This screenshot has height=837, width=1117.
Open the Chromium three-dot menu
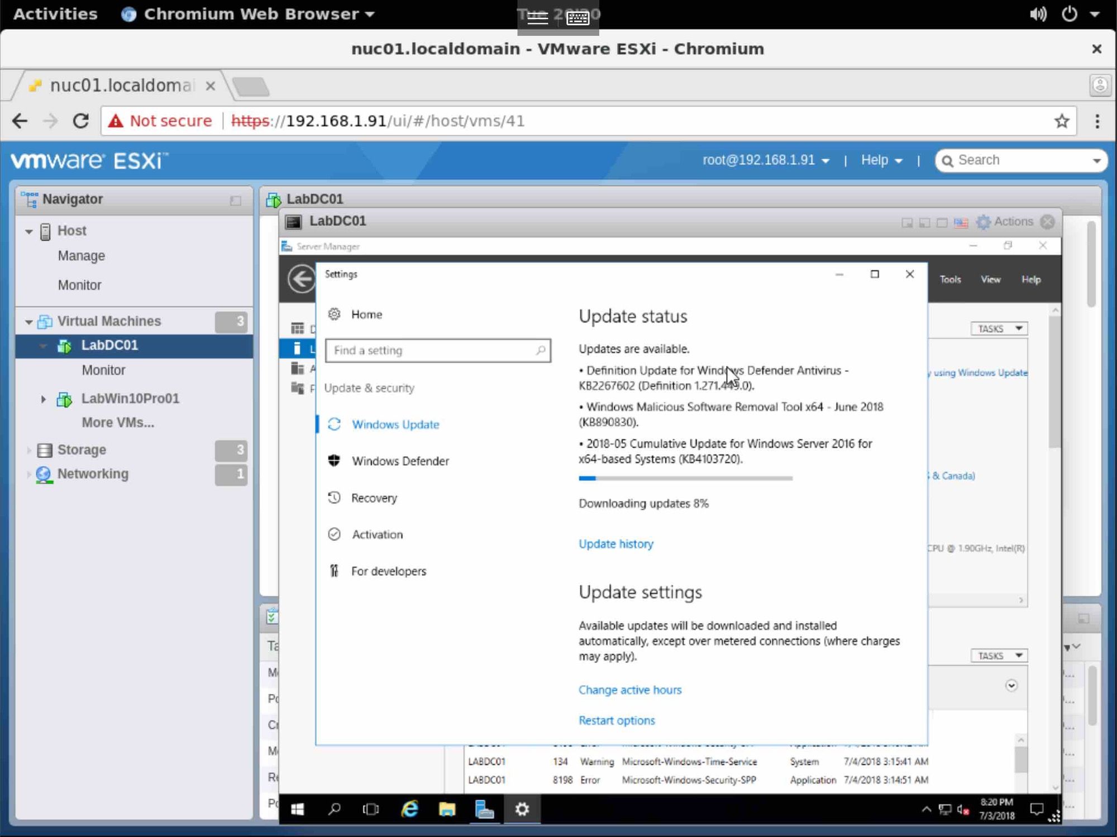point(1097,121)
